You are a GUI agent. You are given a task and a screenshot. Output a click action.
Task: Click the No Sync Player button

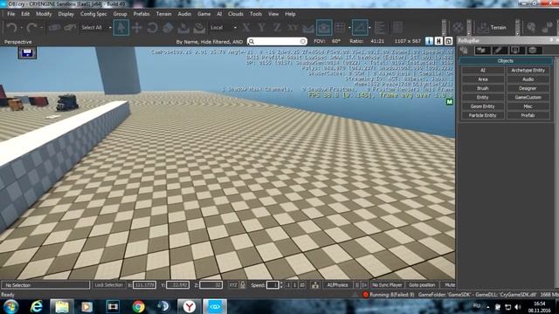tap(387, 285)
